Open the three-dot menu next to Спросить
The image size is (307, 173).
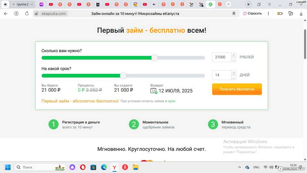268,13
